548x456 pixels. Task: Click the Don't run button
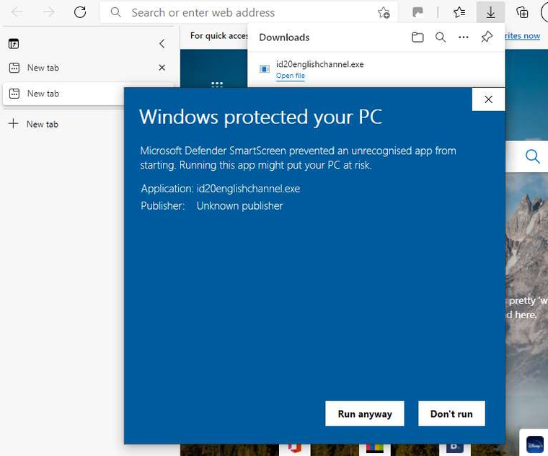point(451,413)
